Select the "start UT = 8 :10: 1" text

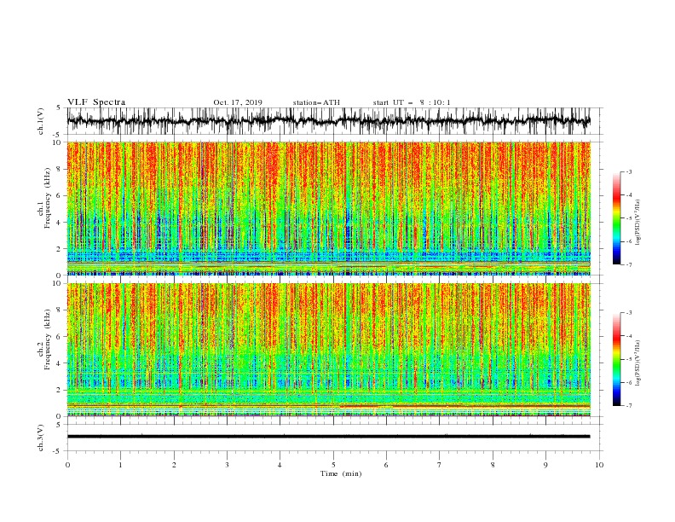(x=412, y=102)
